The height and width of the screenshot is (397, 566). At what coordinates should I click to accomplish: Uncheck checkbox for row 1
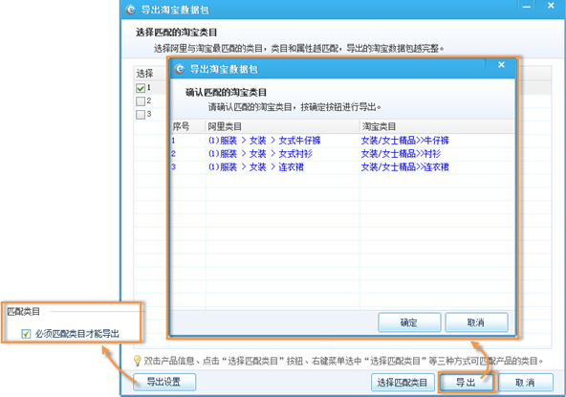[141, 88]
